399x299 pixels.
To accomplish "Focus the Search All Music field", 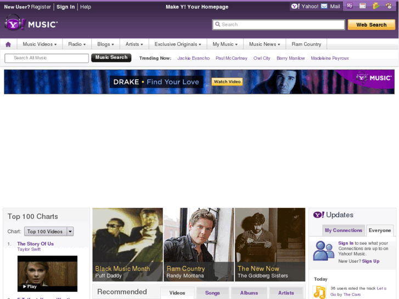I will click(47, 58).
